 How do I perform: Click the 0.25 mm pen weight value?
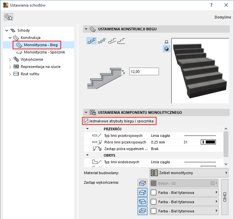point(158,142)
